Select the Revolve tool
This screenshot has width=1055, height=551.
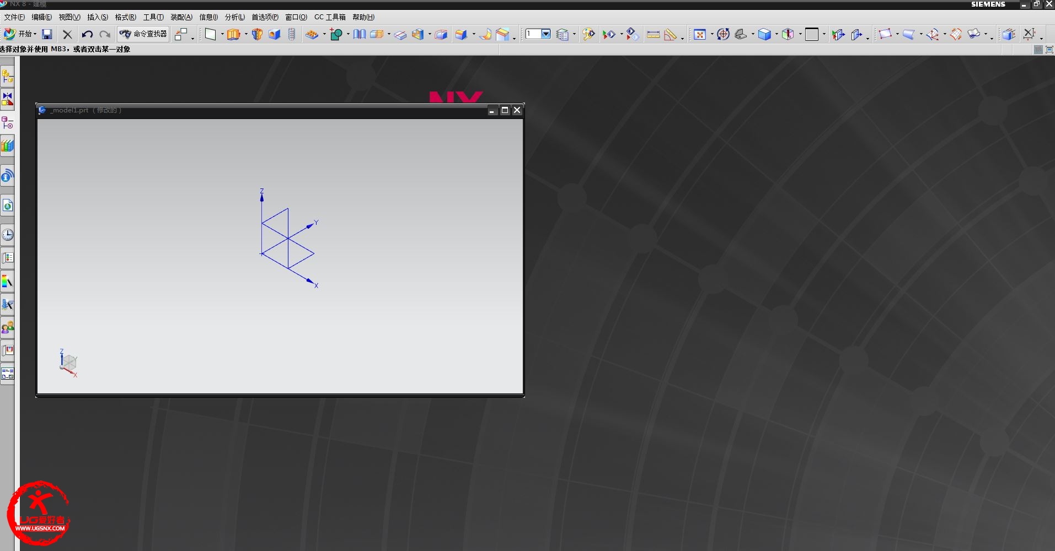coord(257,34)
